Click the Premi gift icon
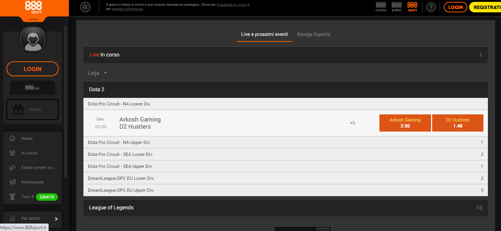The height and width of the screenshot is (231, 501). pos(18,110)
